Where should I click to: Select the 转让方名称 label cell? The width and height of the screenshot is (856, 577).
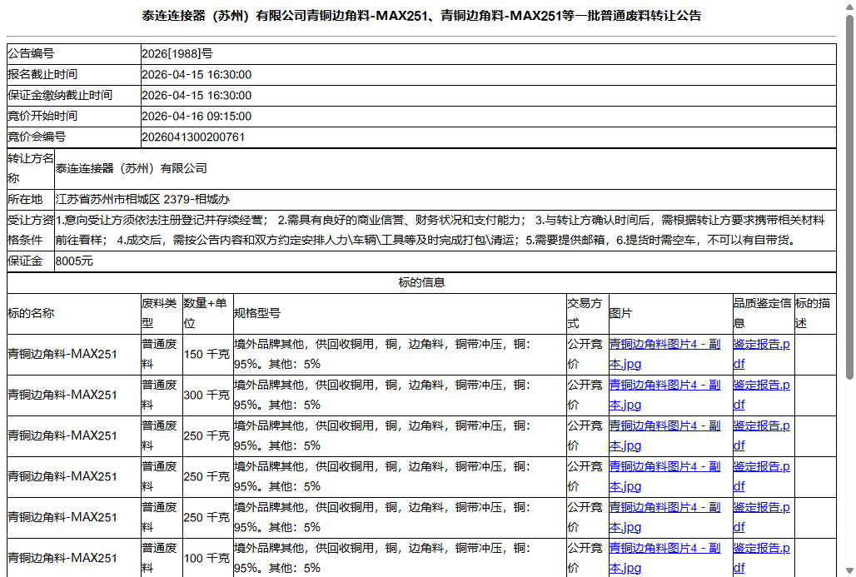[x=31, y=169]
